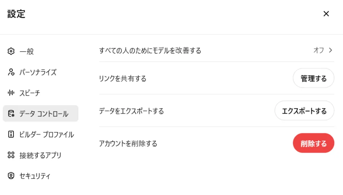Click the gear icon beside 一般
Screen dimensions: 343x195
(x=11, y=51)
